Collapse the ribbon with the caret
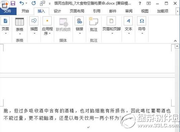This screenshot has width=180, height=132. (x=175, y=41)
